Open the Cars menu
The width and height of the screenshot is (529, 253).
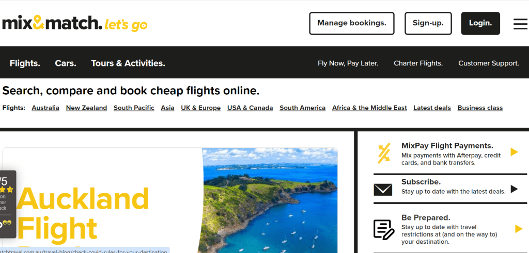tap(66, 63)
